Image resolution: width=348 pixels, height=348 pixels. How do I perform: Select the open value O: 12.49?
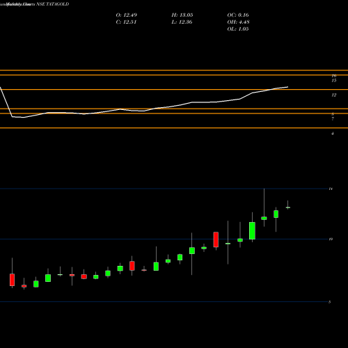tap(127, 15)
